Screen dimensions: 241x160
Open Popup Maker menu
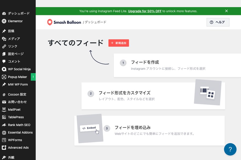coord(18,77)
